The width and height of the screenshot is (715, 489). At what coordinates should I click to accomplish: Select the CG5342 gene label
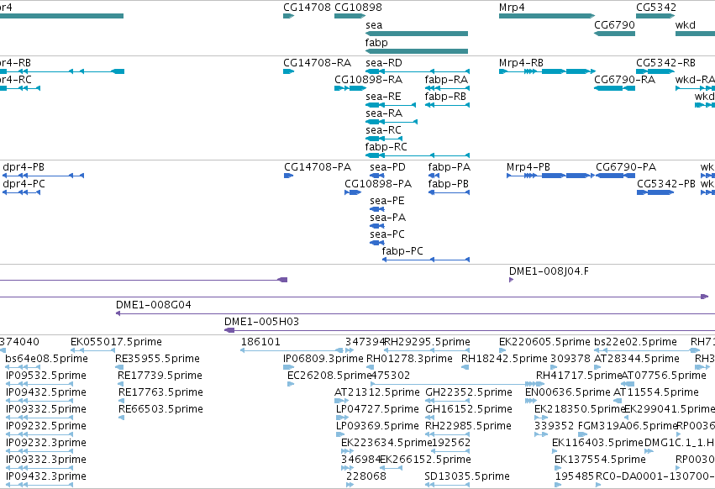(656, 8)
